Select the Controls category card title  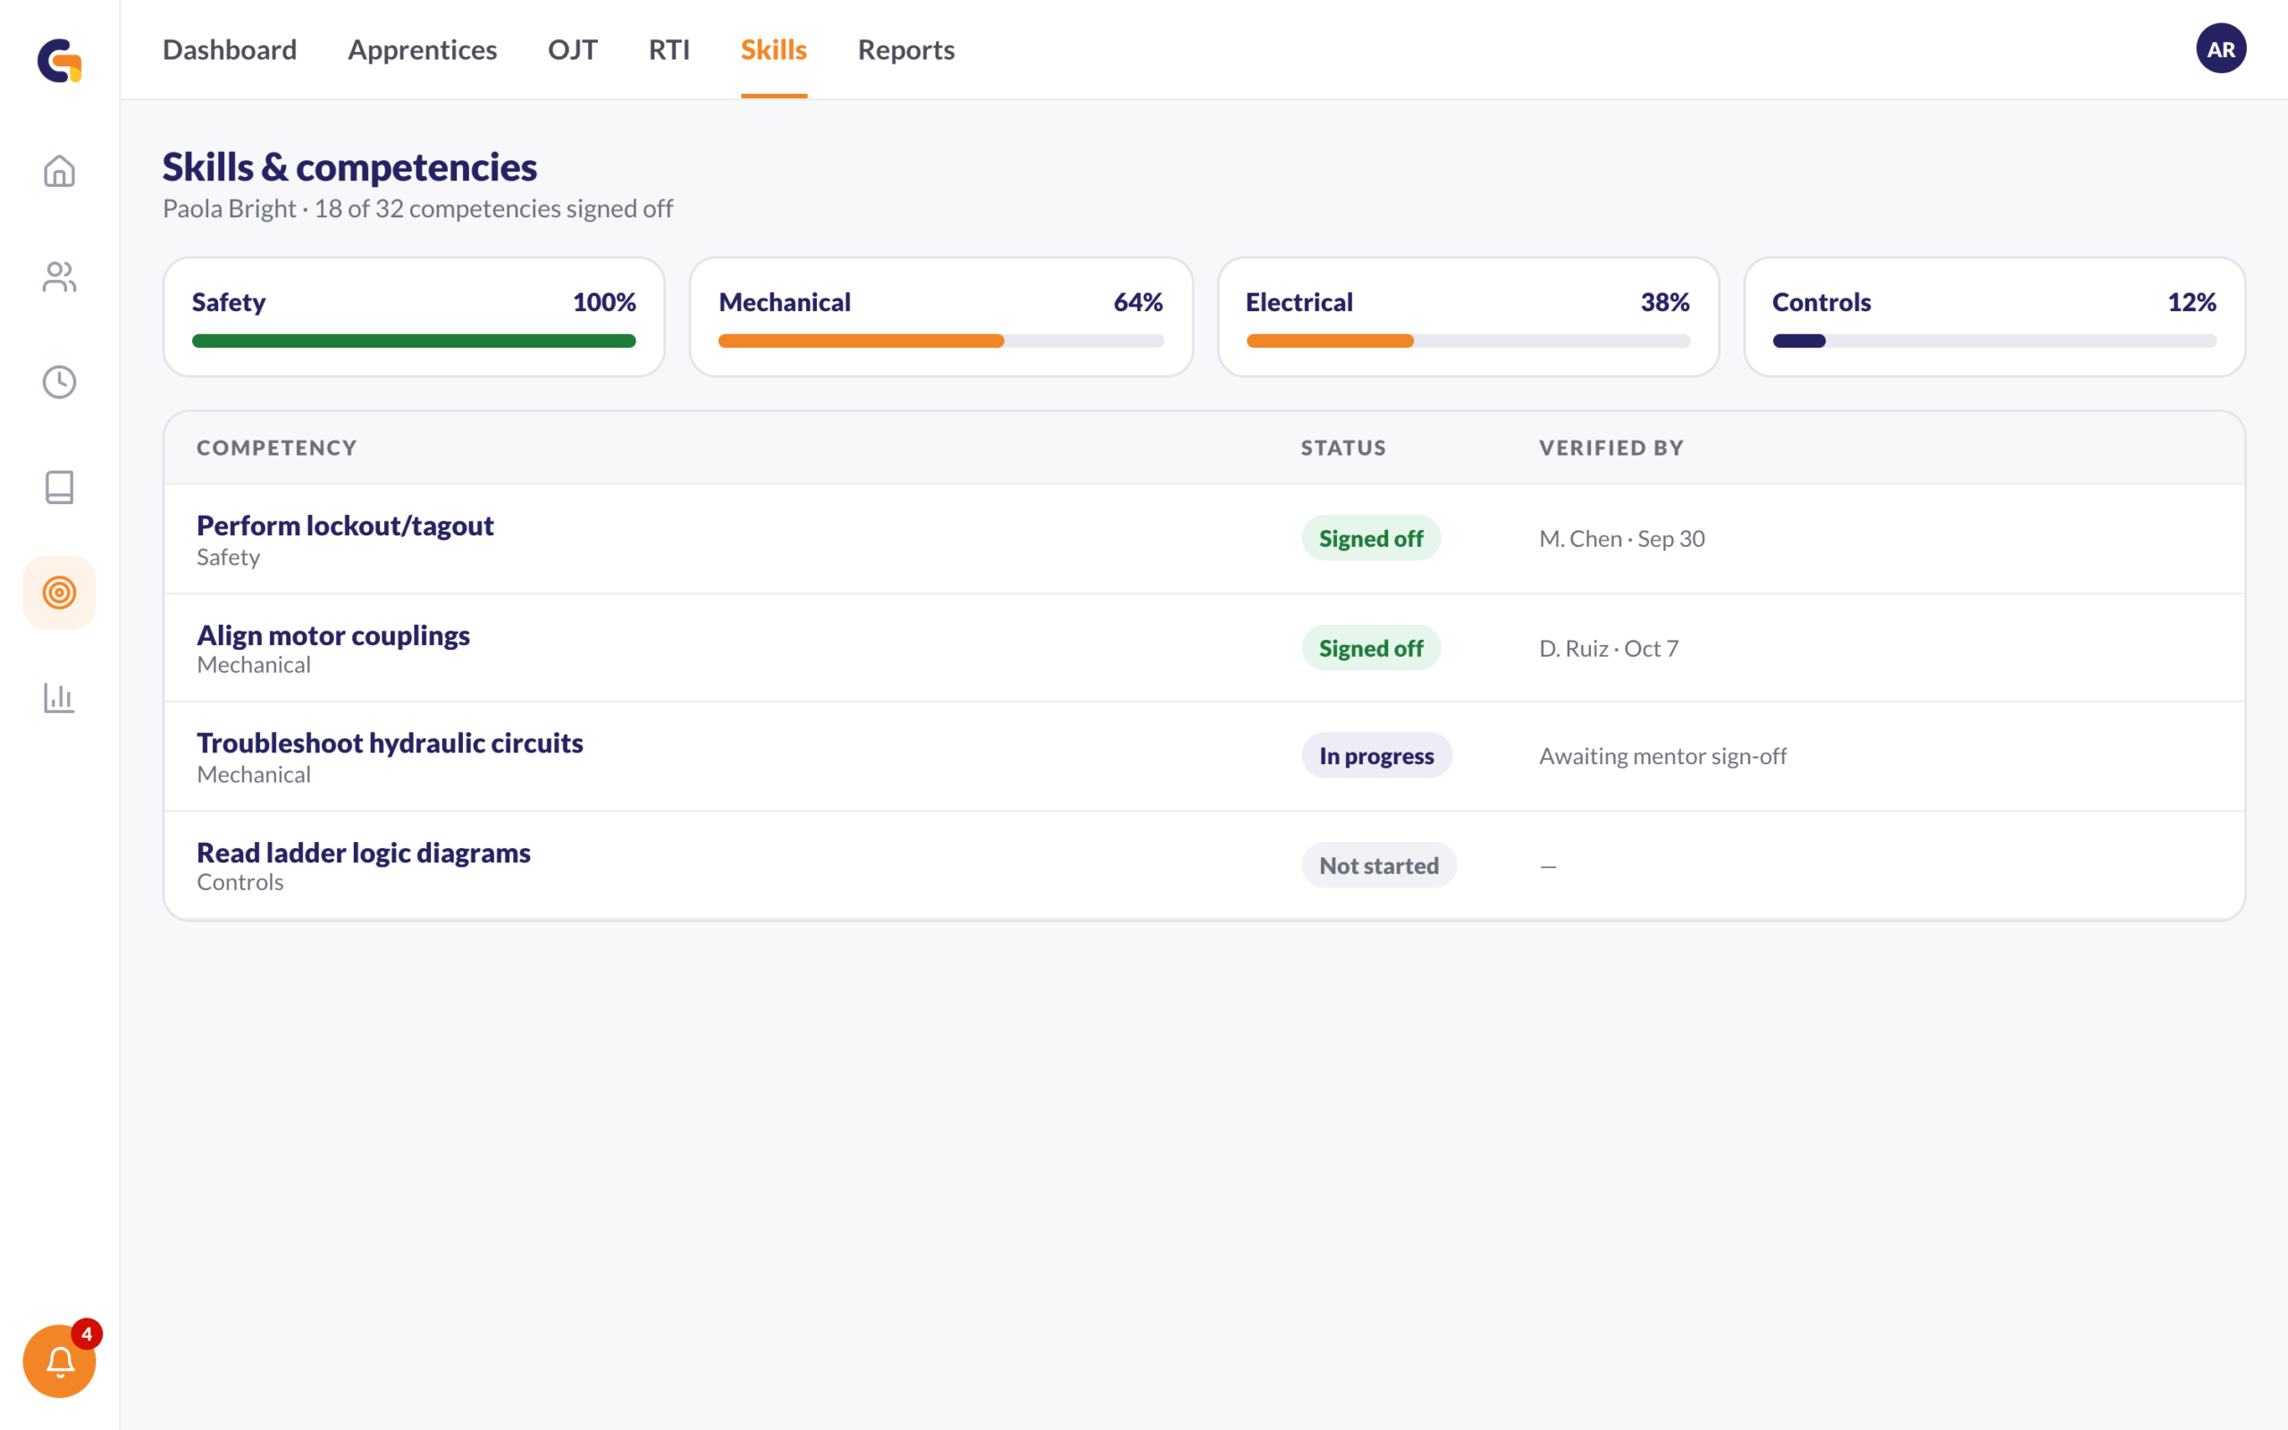click(1821, 302)
